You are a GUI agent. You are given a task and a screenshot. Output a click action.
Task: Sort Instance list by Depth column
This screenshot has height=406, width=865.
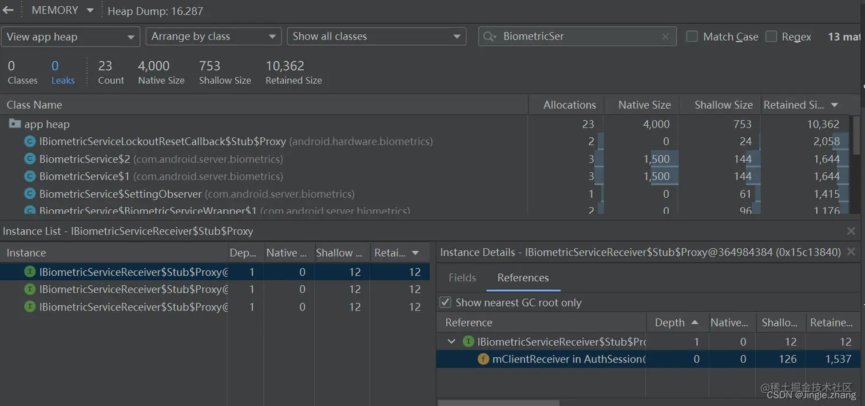[x=246, y=253]
